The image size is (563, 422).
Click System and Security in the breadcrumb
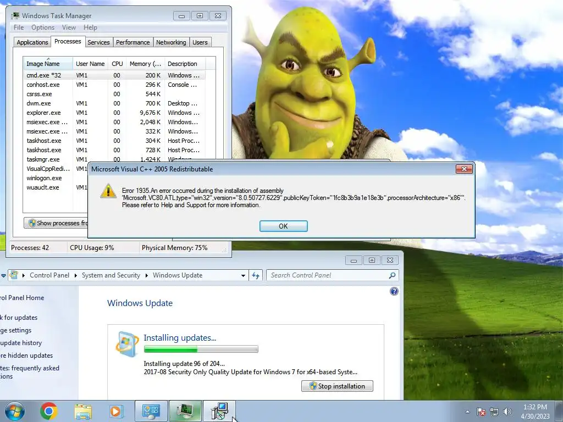[111, 275]
